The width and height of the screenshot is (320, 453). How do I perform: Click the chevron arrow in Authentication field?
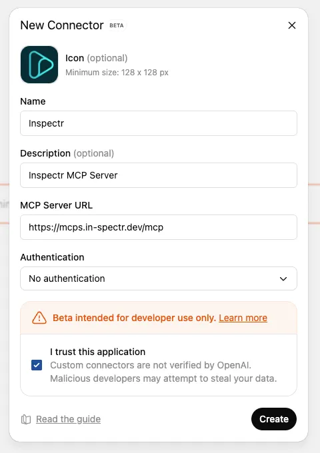283,278
